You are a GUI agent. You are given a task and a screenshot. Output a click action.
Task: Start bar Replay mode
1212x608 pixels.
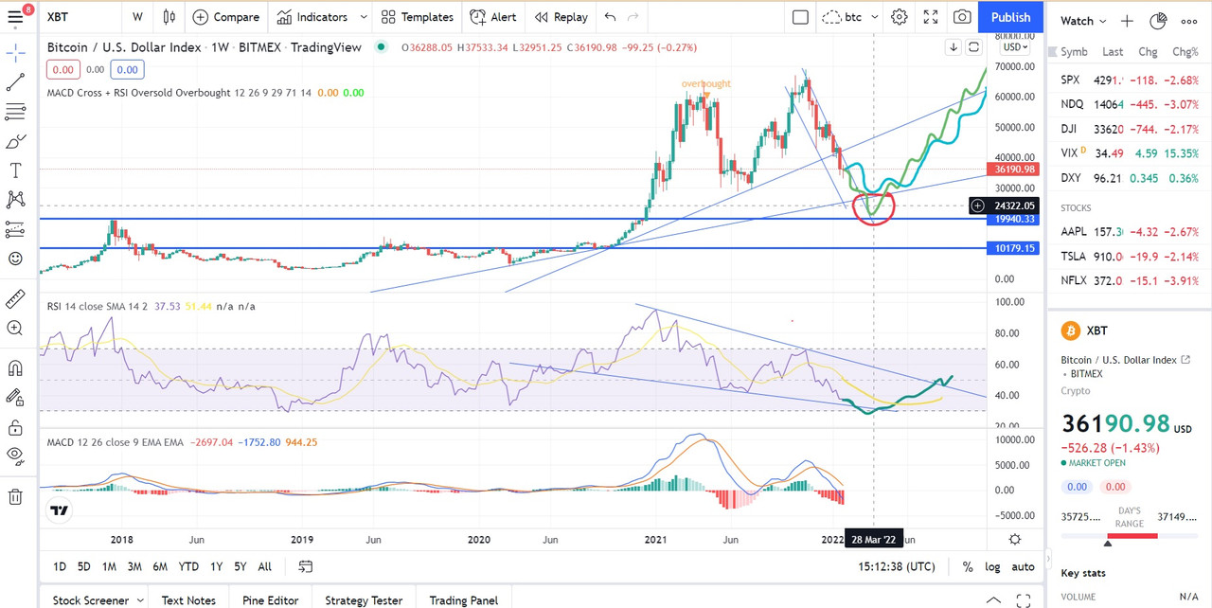(561, 17)
